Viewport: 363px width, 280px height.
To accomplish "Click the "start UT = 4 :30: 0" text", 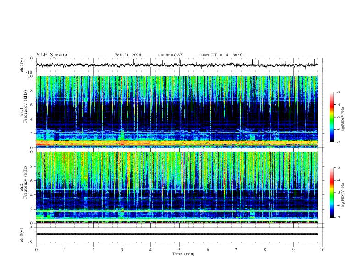I will (221, 55).
